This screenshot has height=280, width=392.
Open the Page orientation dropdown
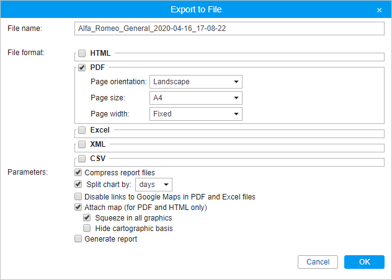tap(196, 82)
